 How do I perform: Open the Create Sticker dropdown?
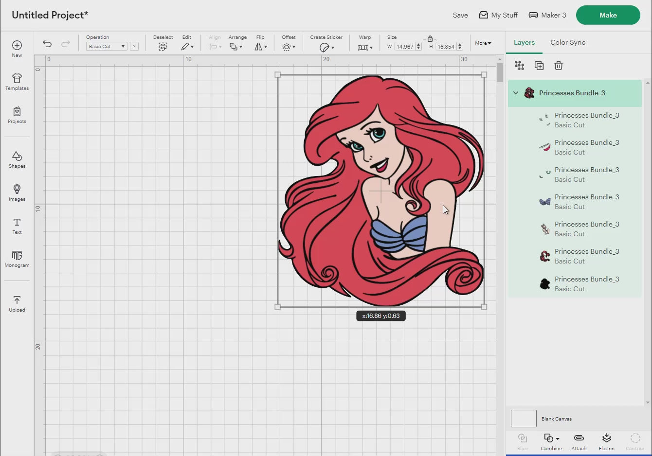(326, 47)
